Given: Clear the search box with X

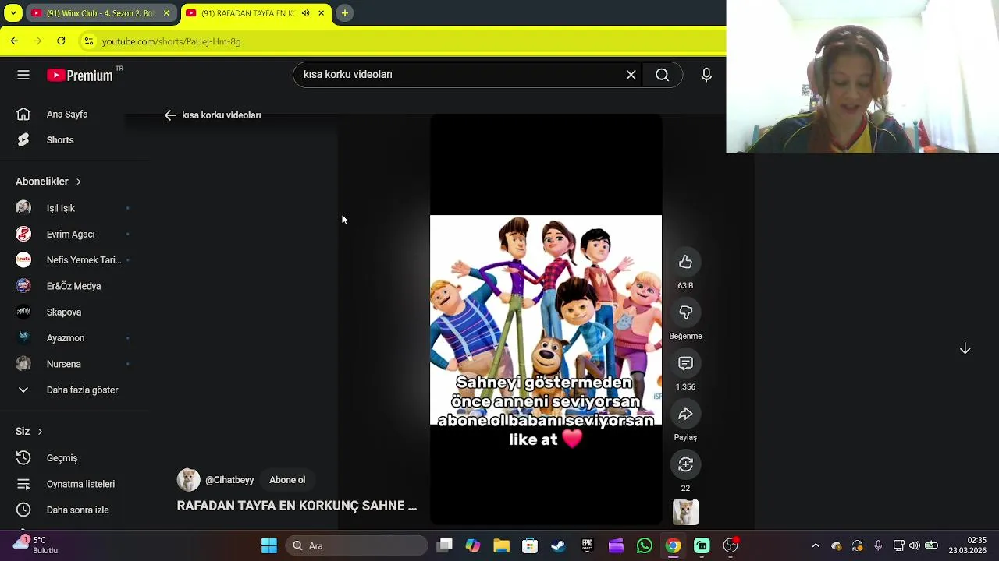Looking at the screenshot, I should 631,75.
